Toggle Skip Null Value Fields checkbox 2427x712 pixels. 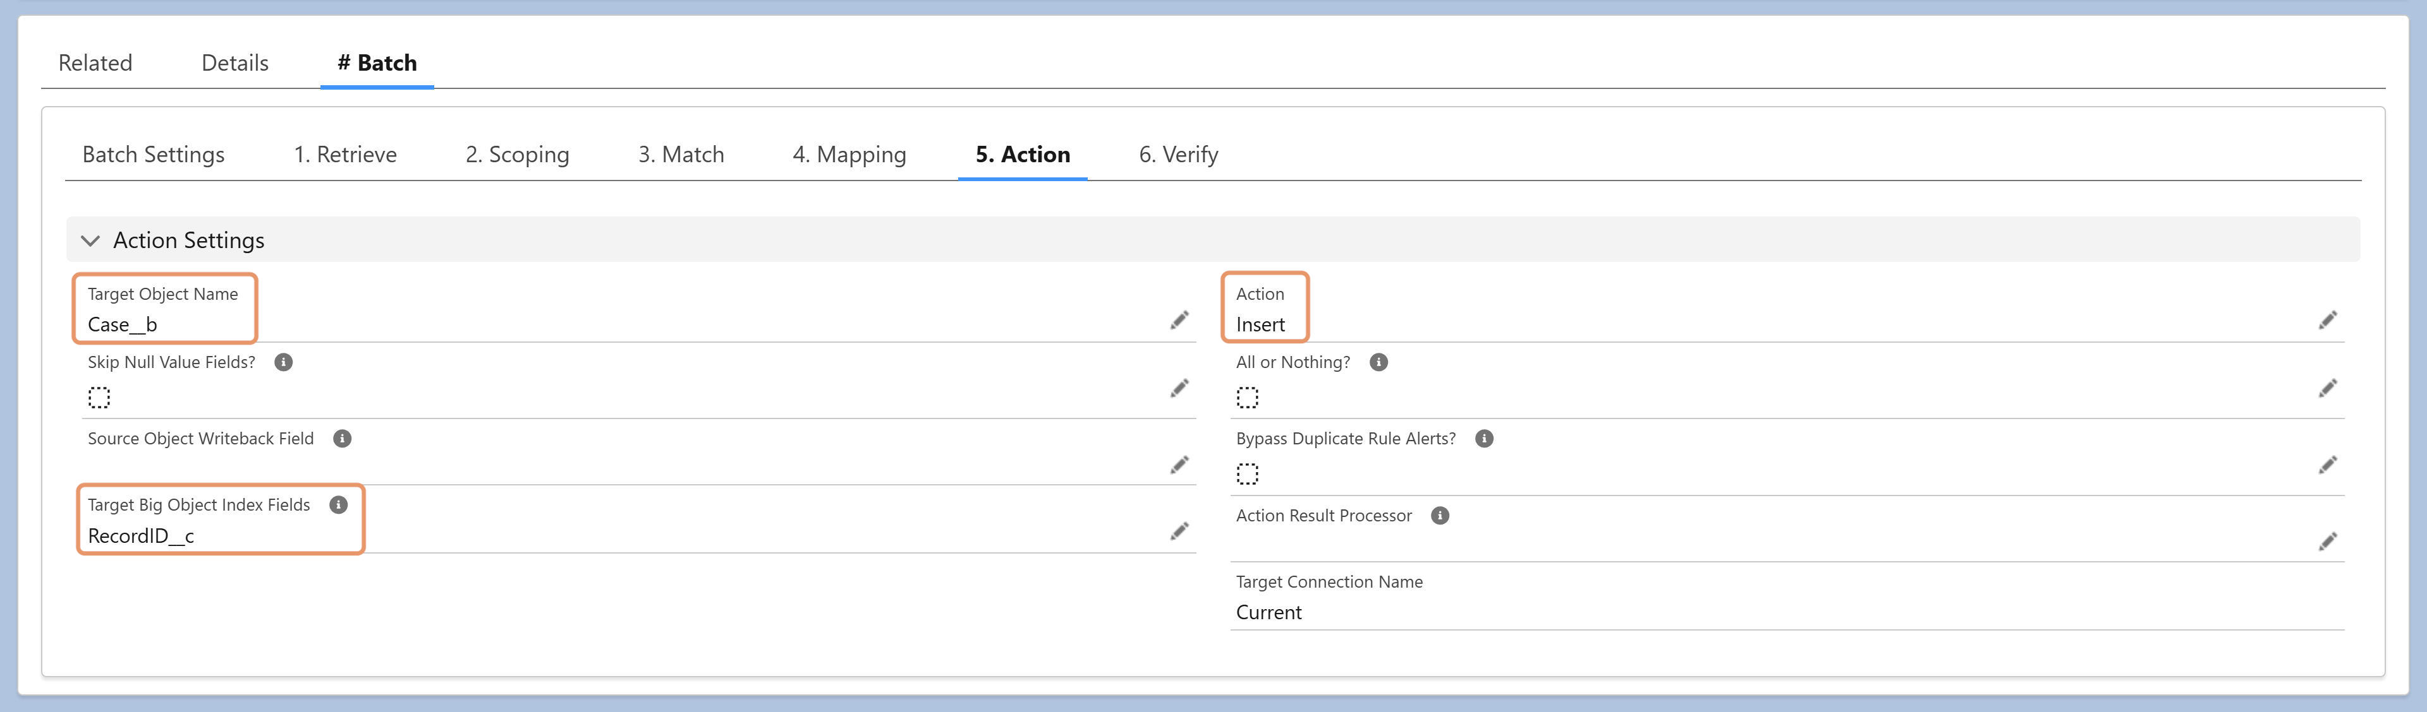point(99,398)
